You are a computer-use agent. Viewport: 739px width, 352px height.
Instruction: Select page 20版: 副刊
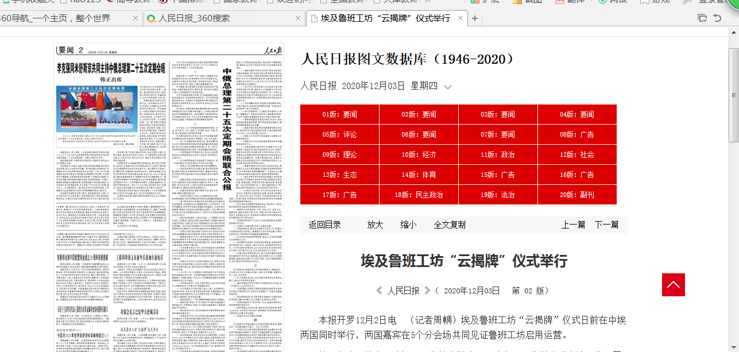pyautogui.click(x=577, y=195)
